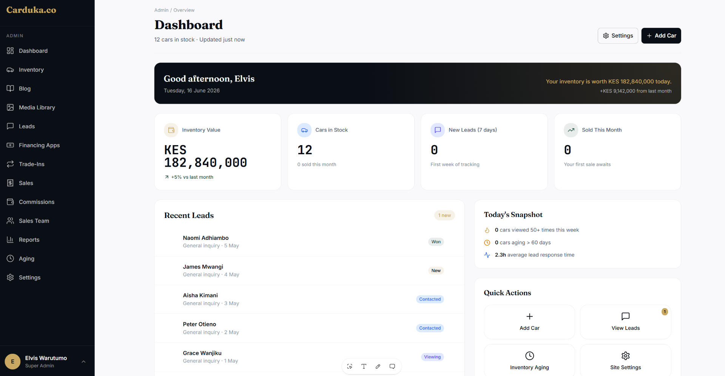The image size is (725, 376).
Task: Click the +5% vs last month text
Action: click(x=192, y=177)
